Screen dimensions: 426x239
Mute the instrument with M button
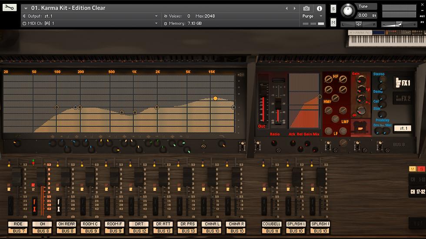click(333, 22)
